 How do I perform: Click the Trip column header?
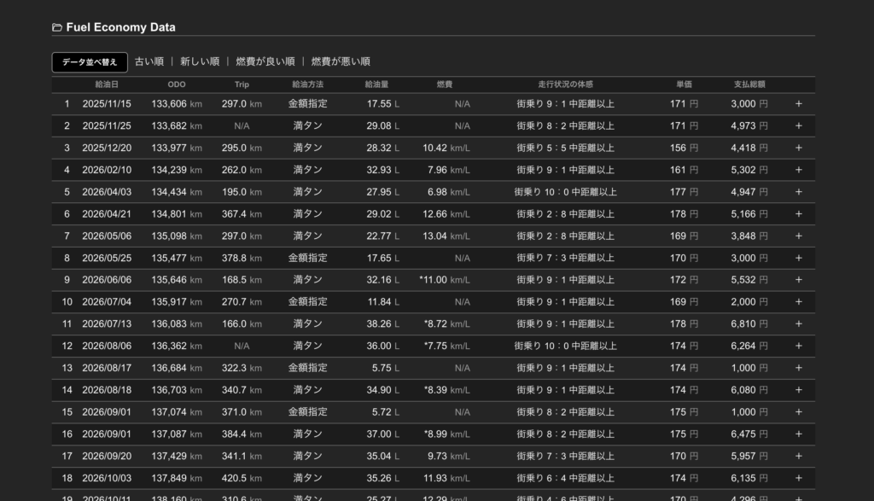click(x=242, y=84)
